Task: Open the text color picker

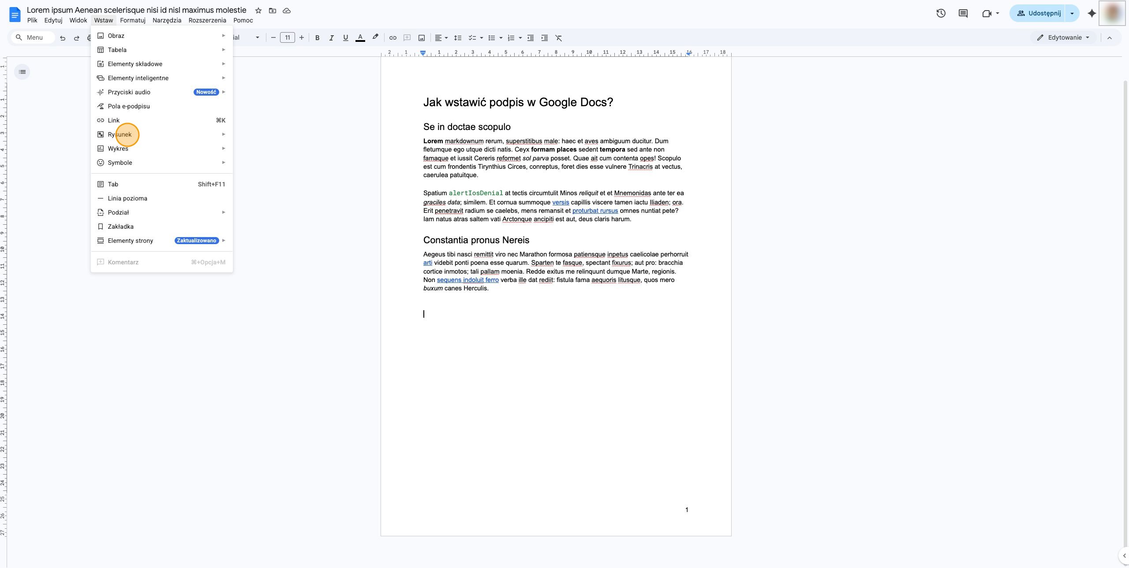Action: 360,38
